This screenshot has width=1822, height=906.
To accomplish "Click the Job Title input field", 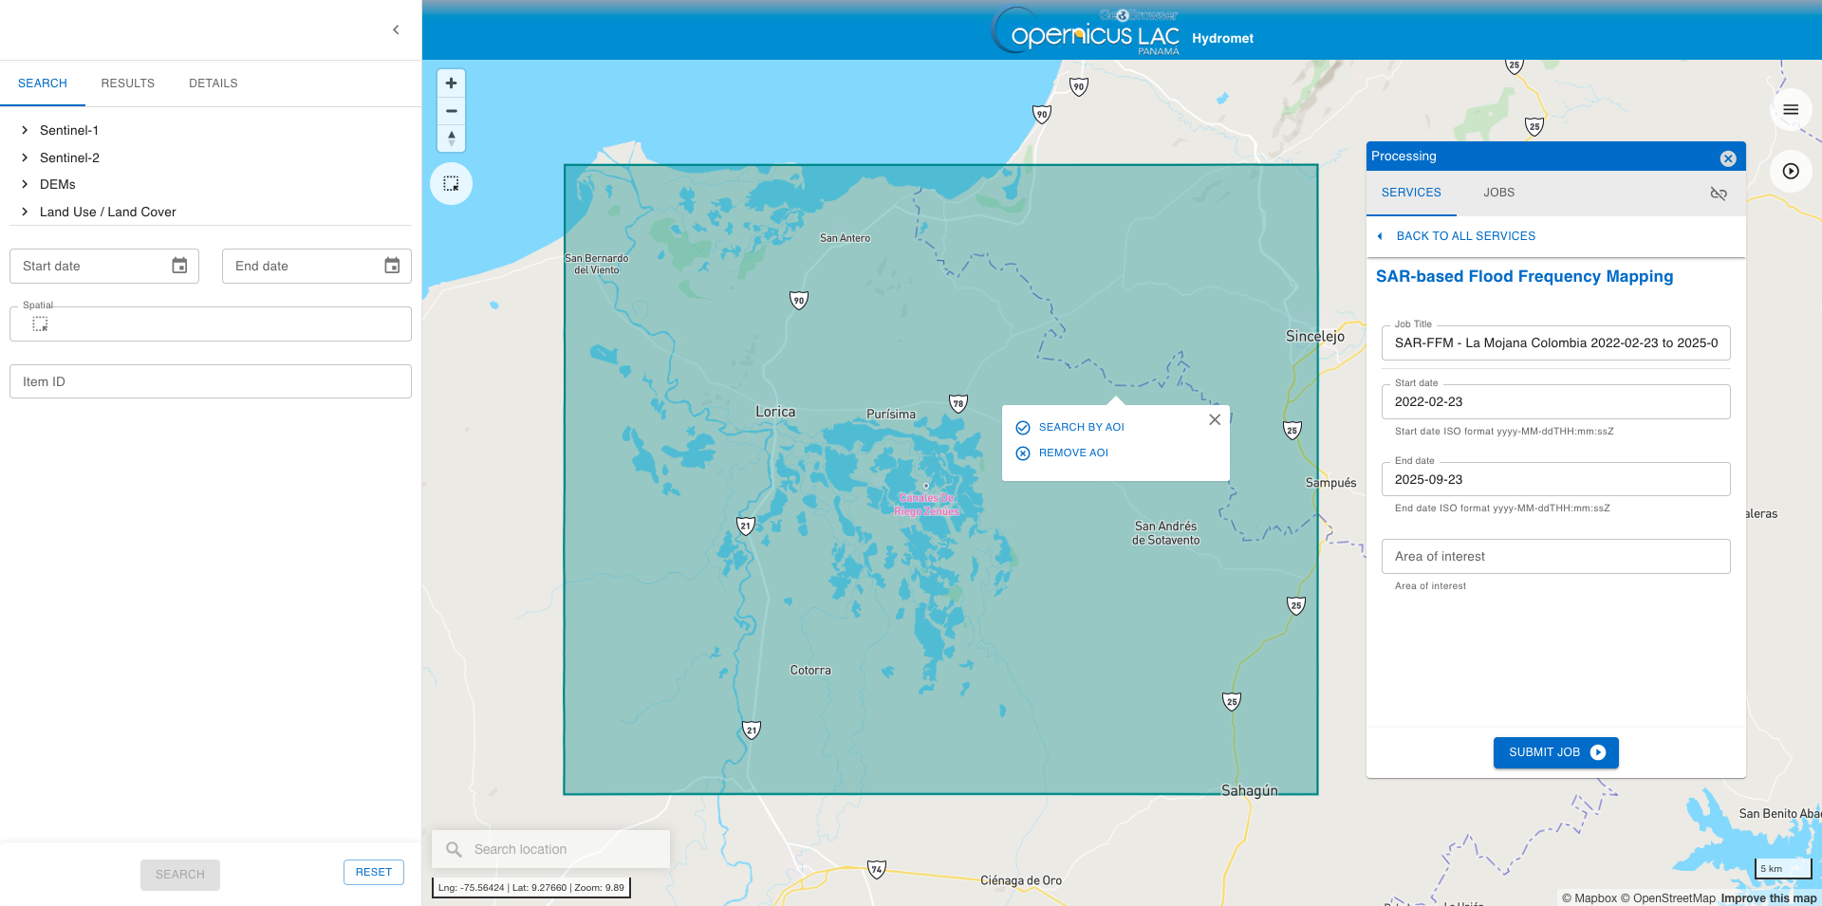I will (1555, 343).
